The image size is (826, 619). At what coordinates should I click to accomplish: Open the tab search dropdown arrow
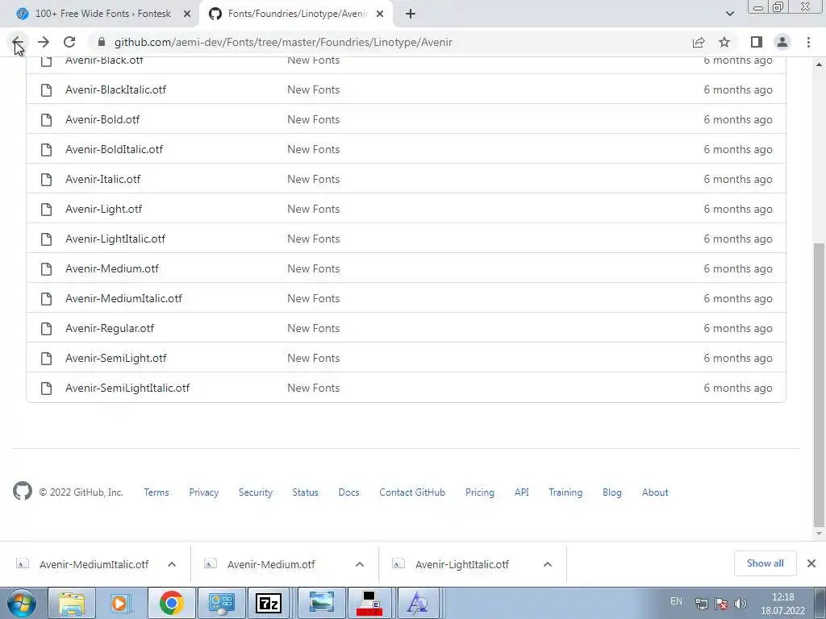[x=729, y=14]
